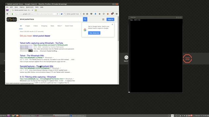Image resolution: width=209 pixels, height=117 pixels.
Task: Switch to Images search results tab
Action: point(27,26)
